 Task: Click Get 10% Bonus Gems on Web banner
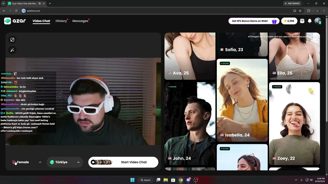pyautogui.click(x=254, y=21)
